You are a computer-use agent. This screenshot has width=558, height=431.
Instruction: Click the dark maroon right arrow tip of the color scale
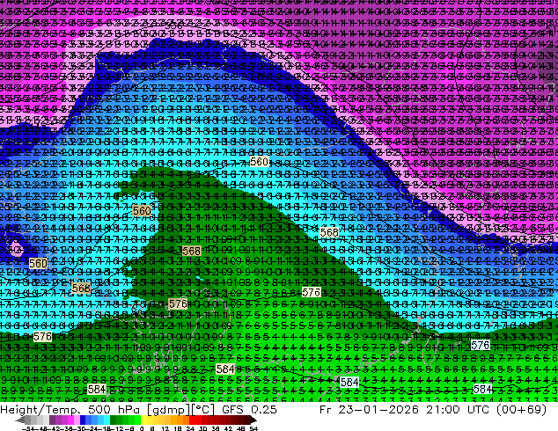253,420
